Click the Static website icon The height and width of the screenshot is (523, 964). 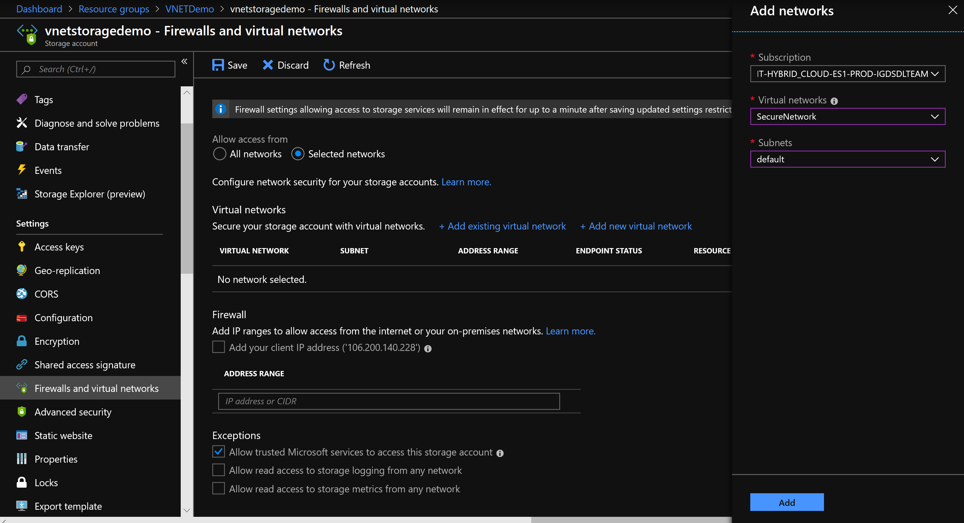click(x=22, y=435)
